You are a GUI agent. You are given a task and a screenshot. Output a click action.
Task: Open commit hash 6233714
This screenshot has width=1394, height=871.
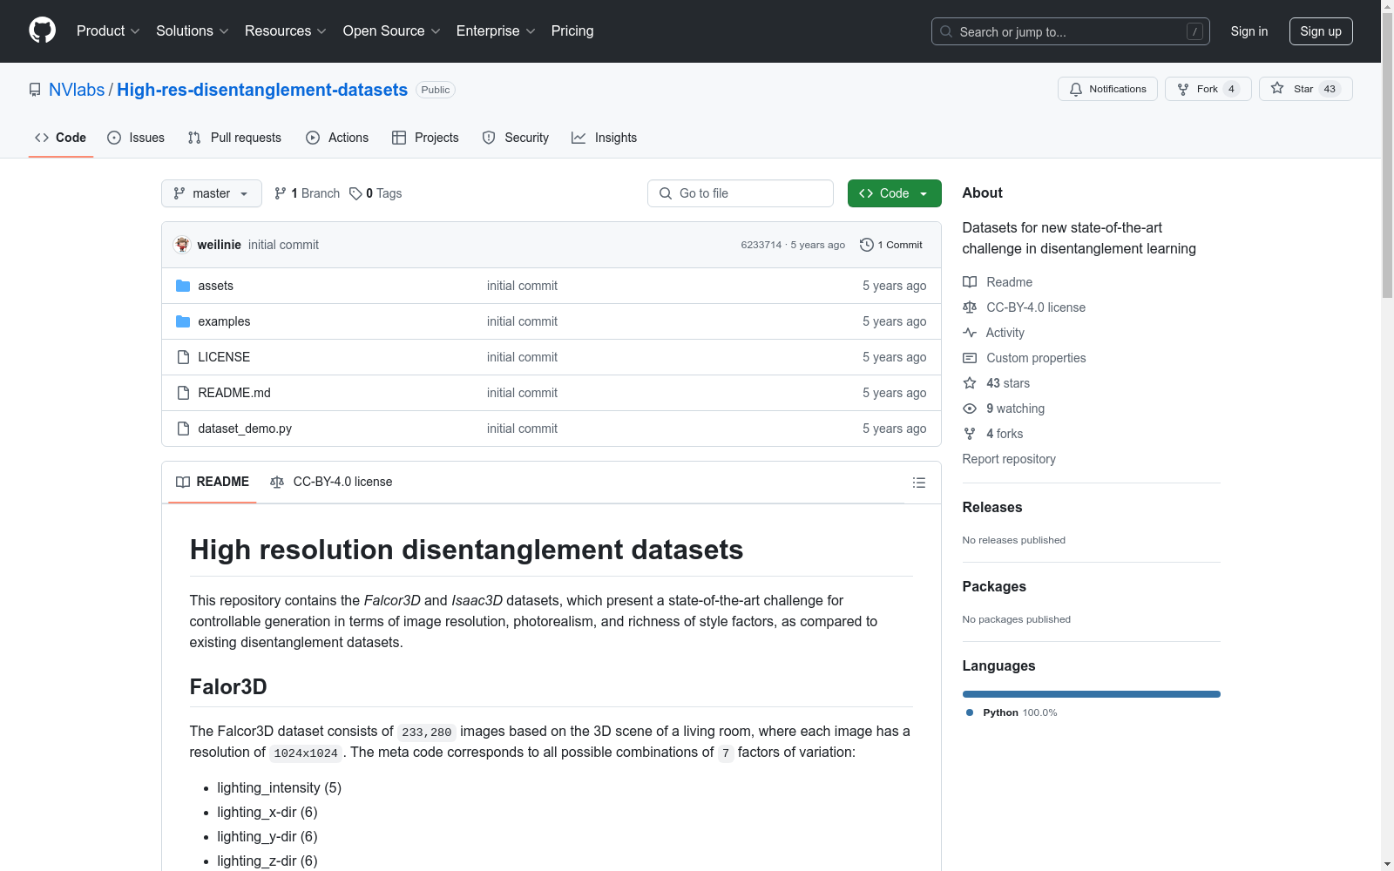[761, 245]
